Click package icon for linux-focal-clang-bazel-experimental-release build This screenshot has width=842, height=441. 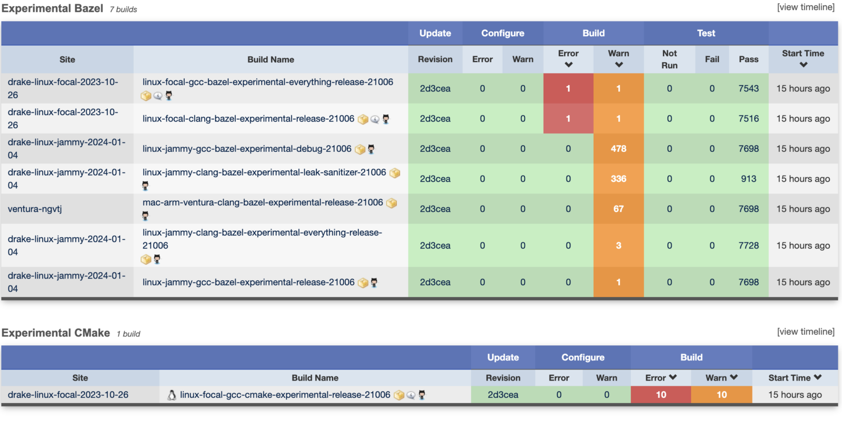pos(363,119)
